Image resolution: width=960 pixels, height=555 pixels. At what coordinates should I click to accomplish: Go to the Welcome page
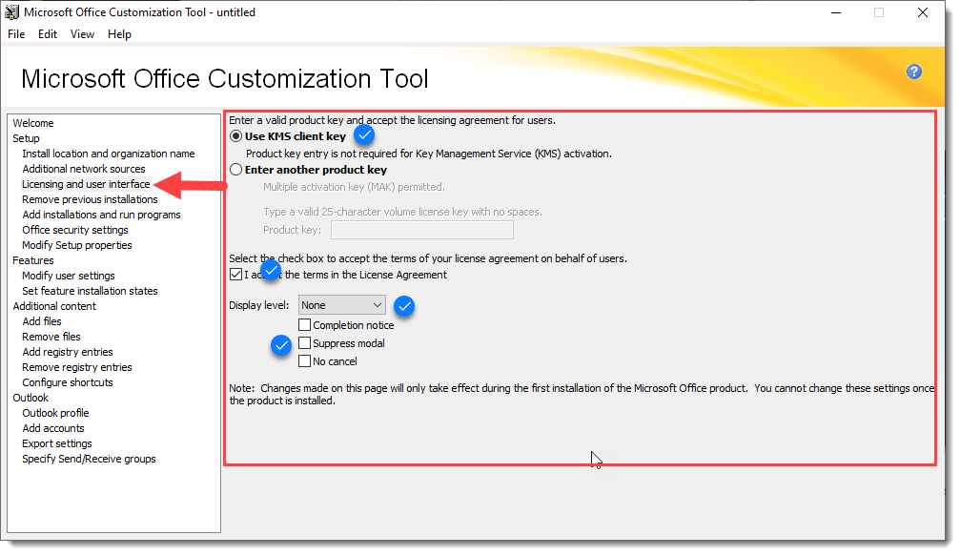click(33, 123)
